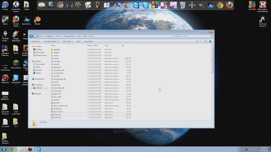This screenshot has width=271, height=152.
Task: Launch Malwarebytes Anti-Malware desktop icon
Action: click(x=263, y=7)
